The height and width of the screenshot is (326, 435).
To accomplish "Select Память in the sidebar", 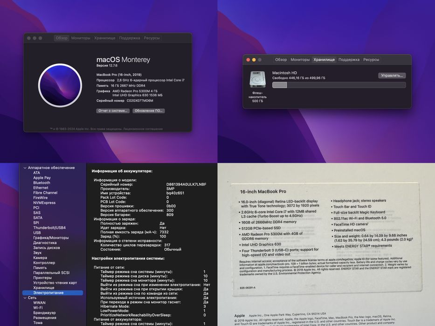I will [40, 267].
